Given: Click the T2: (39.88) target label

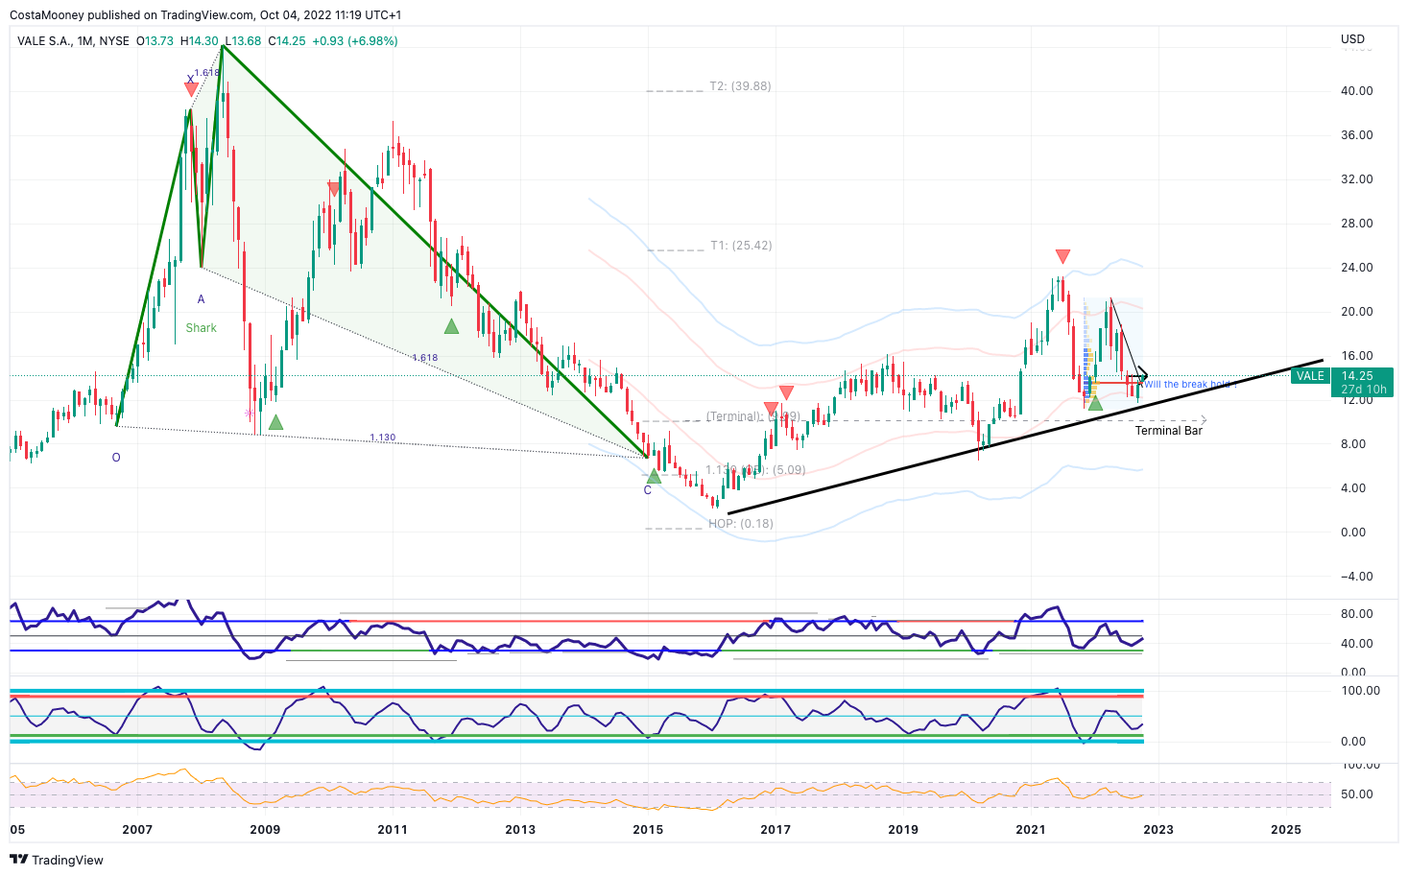Looking at the screenshot, I should (x=740, y=86).
